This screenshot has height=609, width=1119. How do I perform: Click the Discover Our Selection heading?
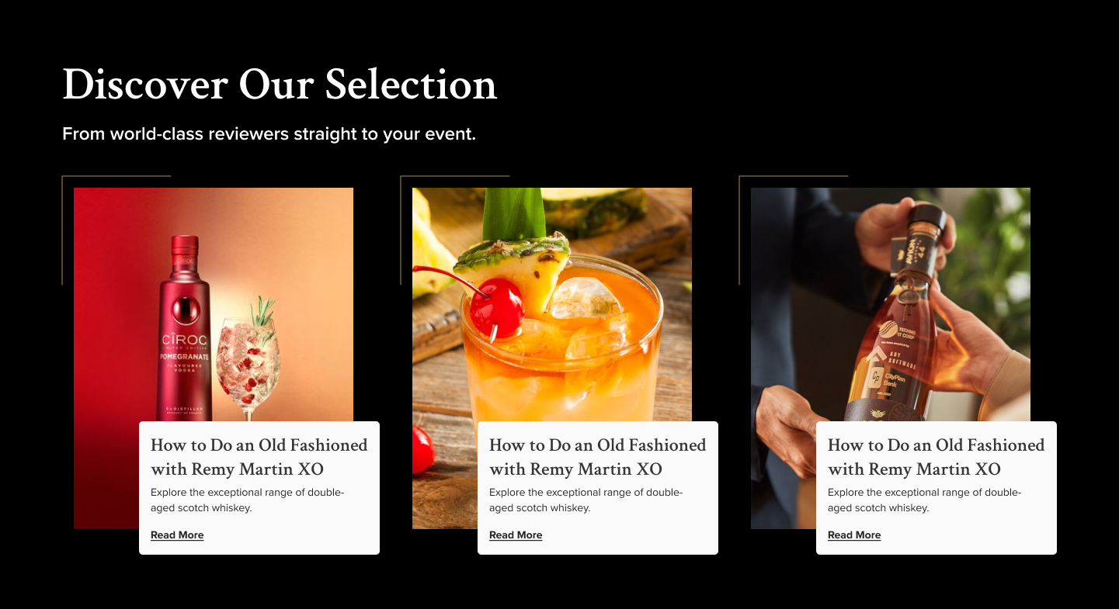coord(280,84)
